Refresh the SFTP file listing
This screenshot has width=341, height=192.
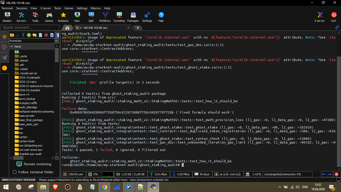click(x=29, y=35)
